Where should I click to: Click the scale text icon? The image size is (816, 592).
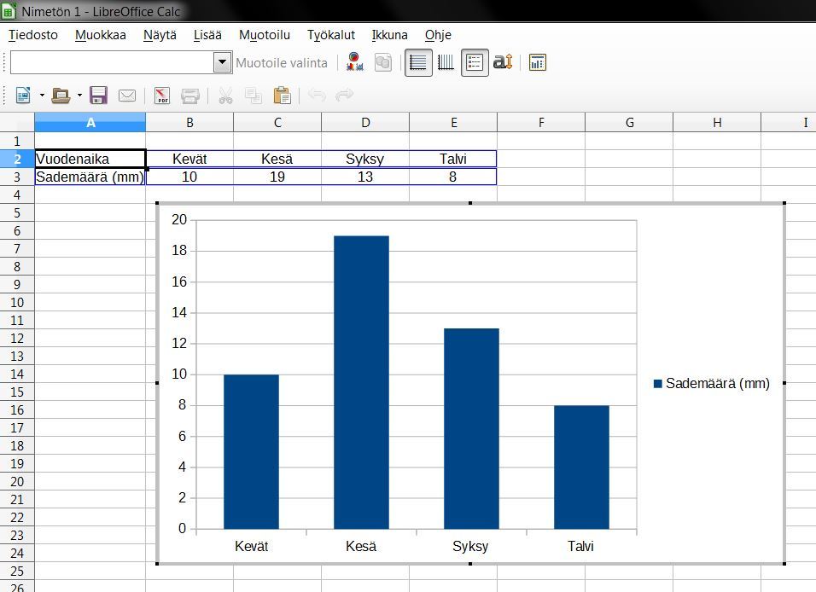click(503, 62)
